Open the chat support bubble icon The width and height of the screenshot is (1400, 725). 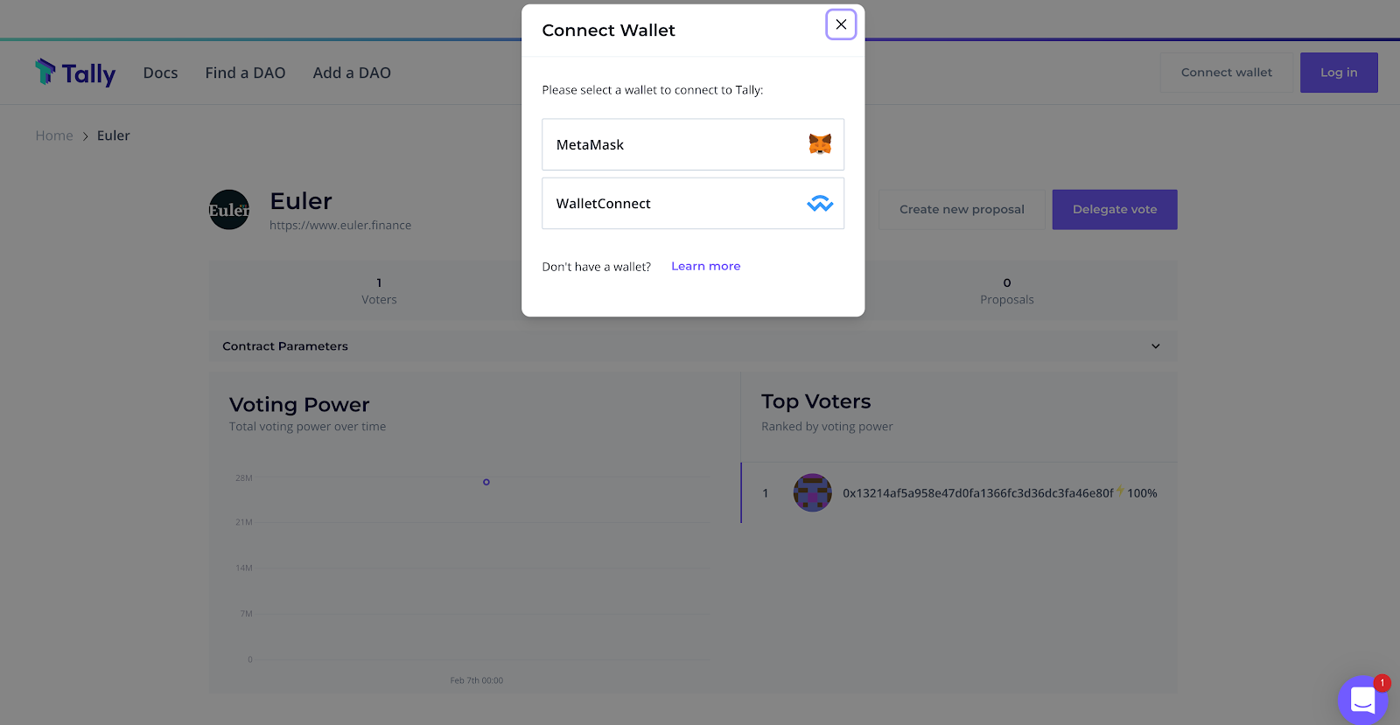[1362, 700]
